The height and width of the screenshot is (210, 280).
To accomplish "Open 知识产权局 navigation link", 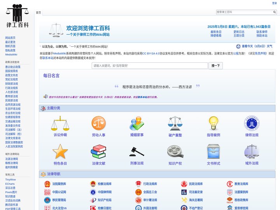I will tap(105, 200).
